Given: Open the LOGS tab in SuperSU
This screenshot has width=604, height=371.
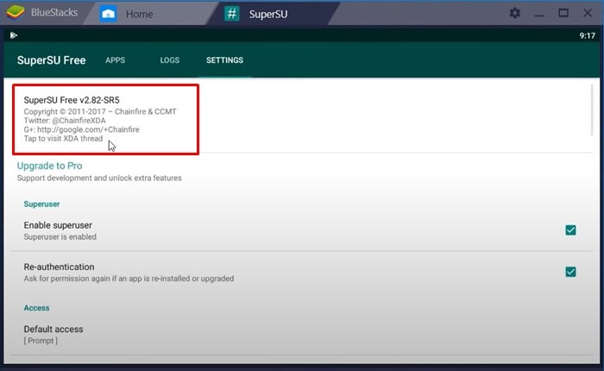Looking at the screenshot, I should tap(169, 60).
